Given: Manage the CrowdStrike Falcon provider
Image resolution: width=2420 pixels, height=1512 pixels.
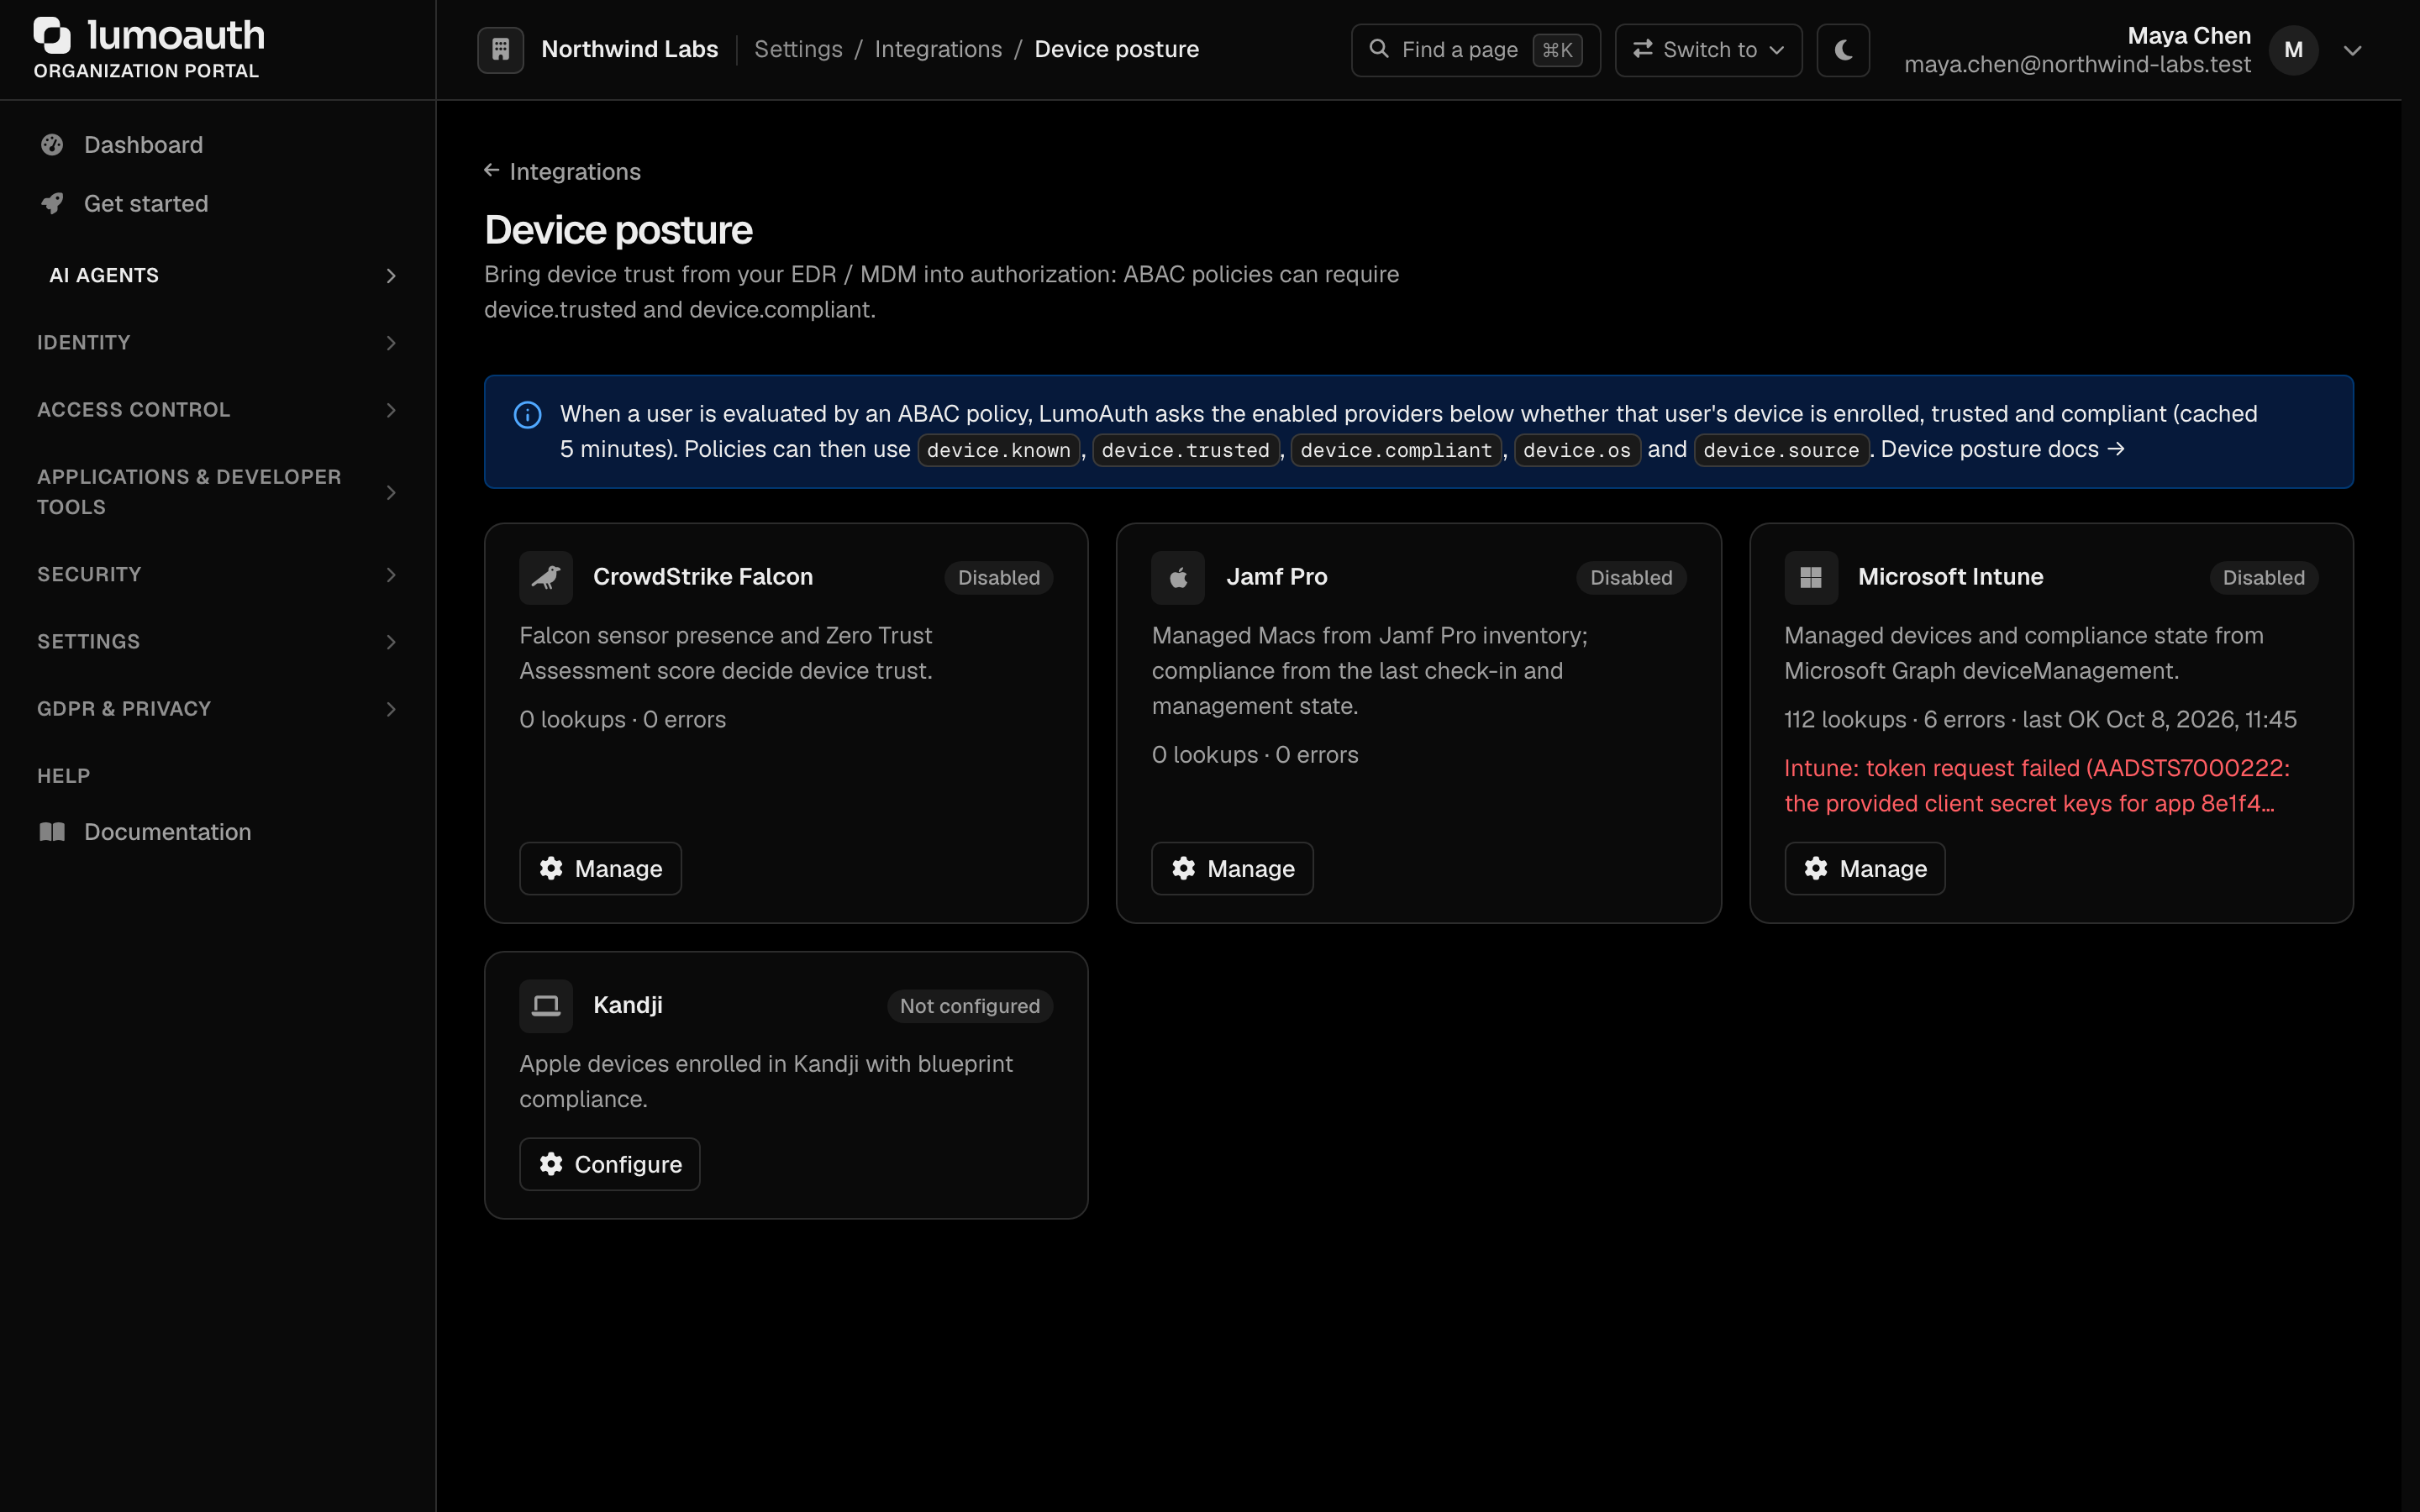Looking at the screenshot, I should pos(600,868).
